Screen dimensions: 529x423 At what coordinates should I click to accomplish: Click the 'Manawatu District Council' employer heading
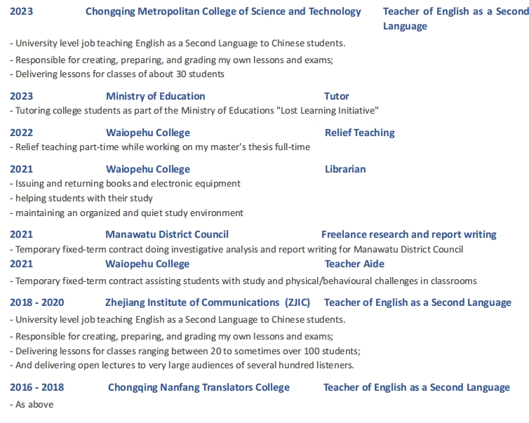pyautogui.click(x=167, y=234)
